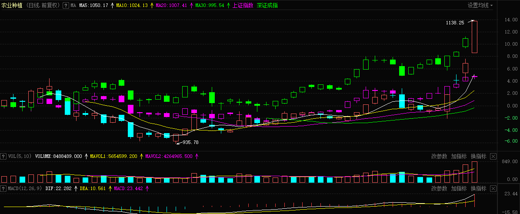This screenshot has width=520, height=214.
Task: Click 换指标 in the MACD panel
Action: coord(478,188)
